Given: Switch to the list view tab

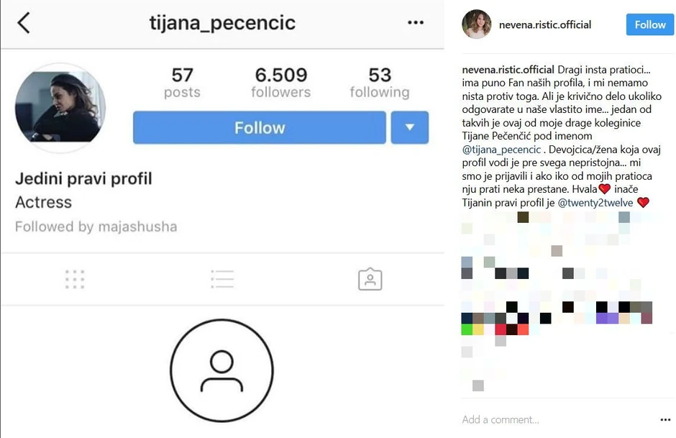Looking at the screenshot, I should (222, 279).
